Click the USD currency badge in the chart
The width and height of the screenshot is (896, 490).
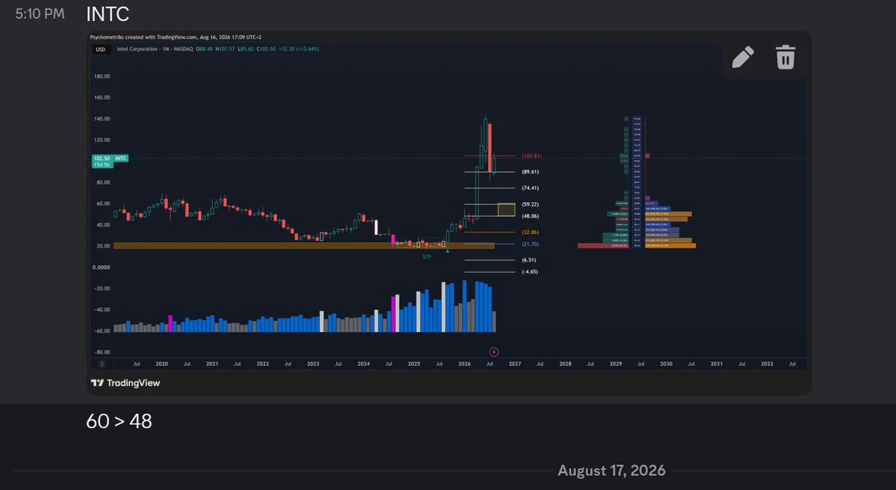pos(101,49)
